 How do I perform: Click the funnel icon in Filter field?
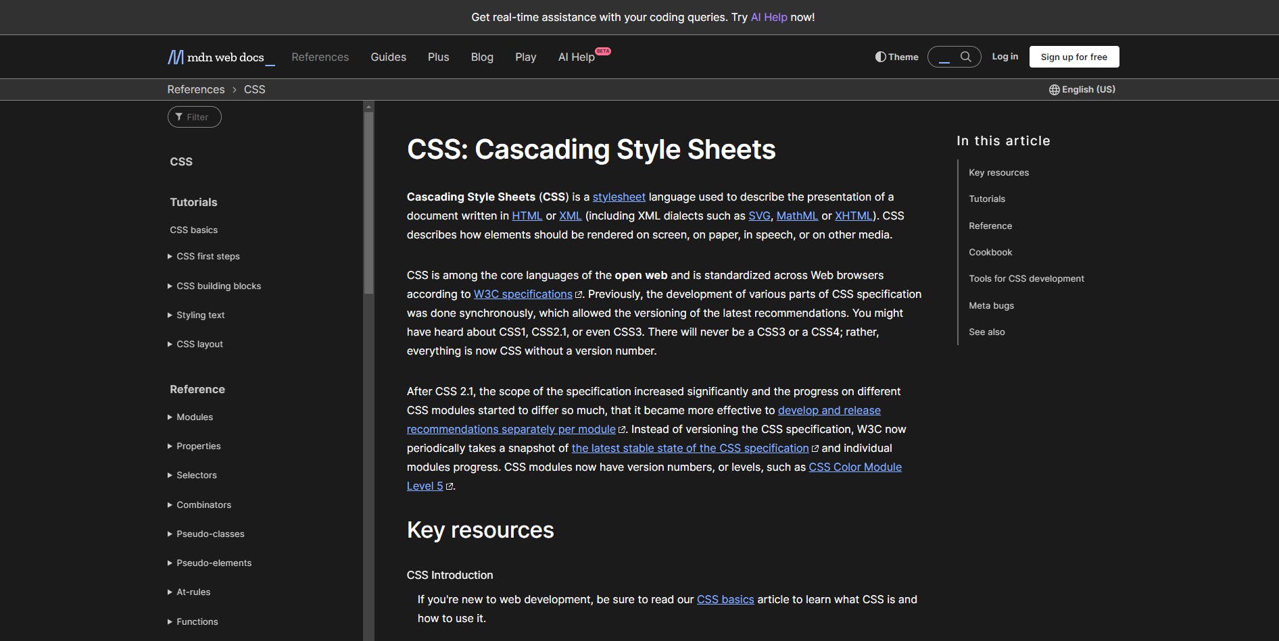tap(178, 117)
